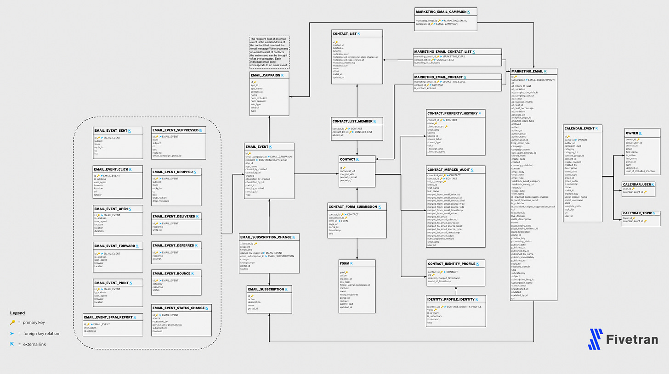
Task: Open the EMAIL_EVENT_CLICK external link icon
Action: click(131, 170)
